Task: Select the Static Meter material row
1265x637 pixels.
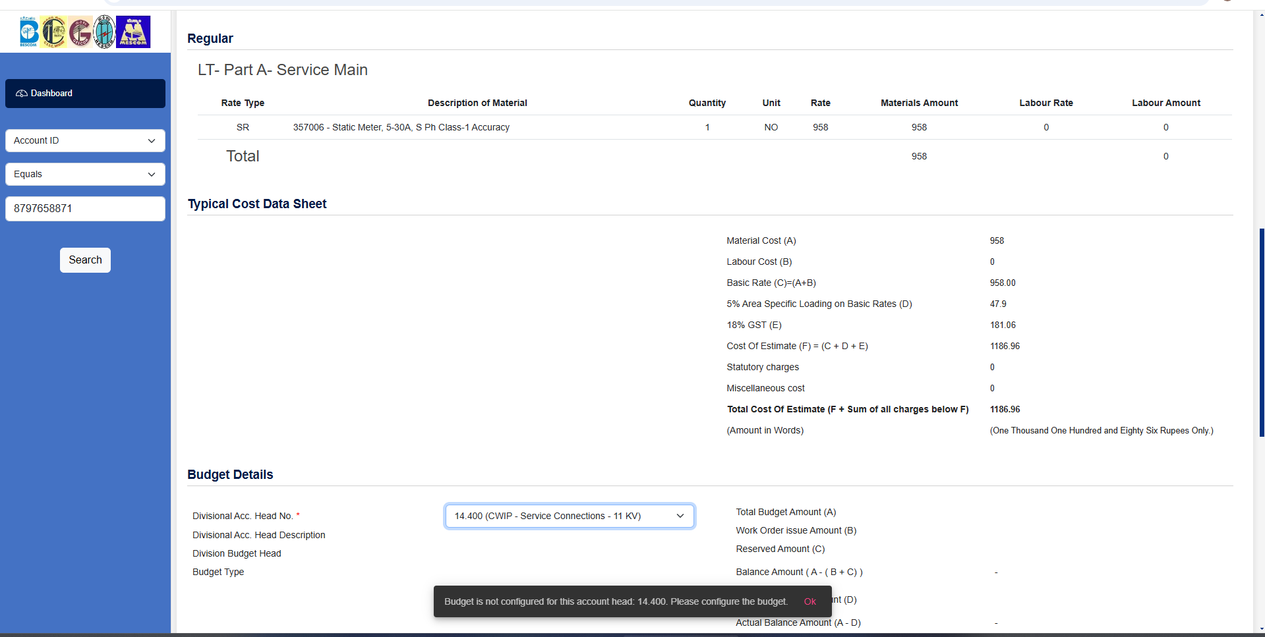Action: coord(401,127)
